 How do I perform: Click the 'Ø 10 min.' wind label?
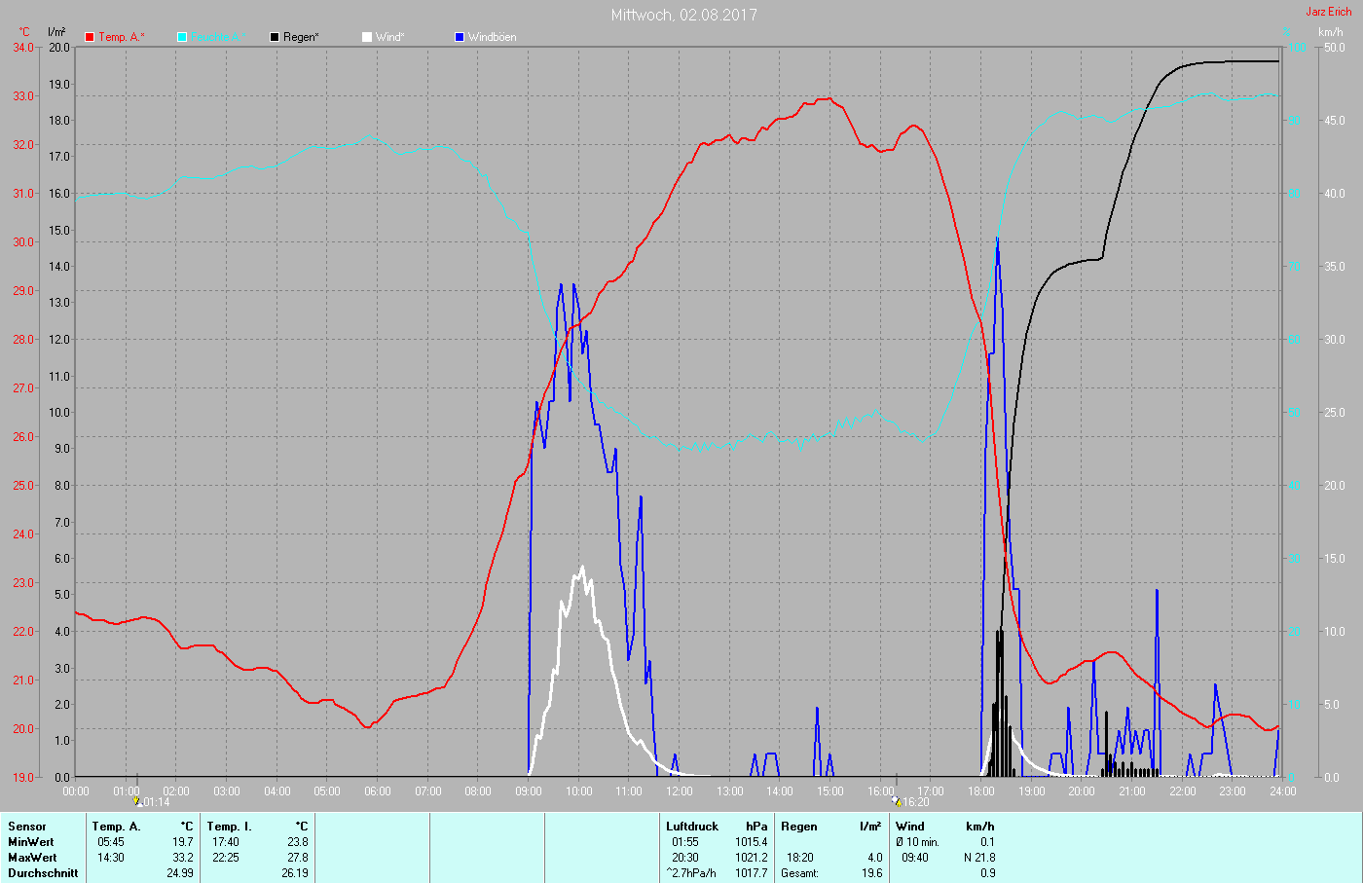coord(918,842)
